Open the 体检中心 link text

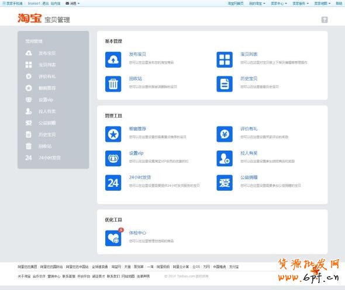(137, 233)
